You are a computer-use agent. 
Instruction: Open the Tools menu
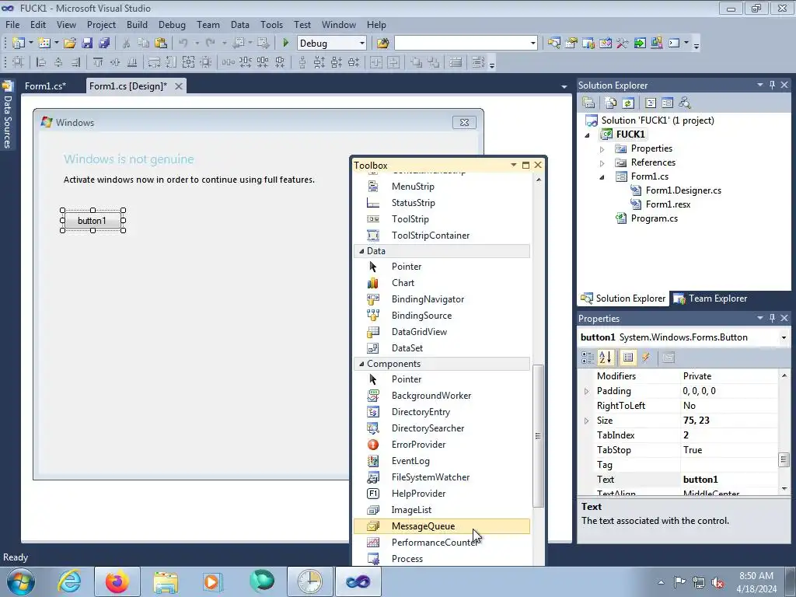[x=271, y=24]
